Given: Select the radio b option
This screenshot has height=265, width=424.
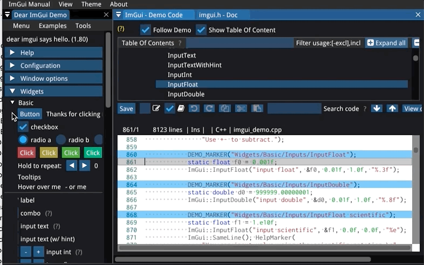Looking at the screenshot, I should click(61, 140).
